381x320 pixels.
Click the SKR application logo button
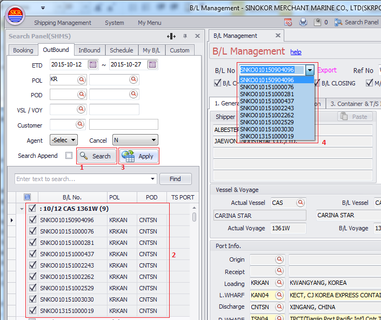point(15,15)
